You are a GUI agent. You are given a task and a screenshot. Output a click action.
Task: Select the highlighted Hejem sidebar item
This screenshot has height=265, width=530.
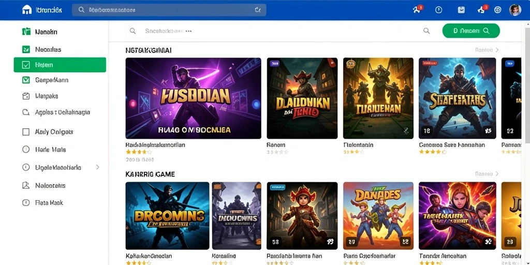[x=60, y=65]
